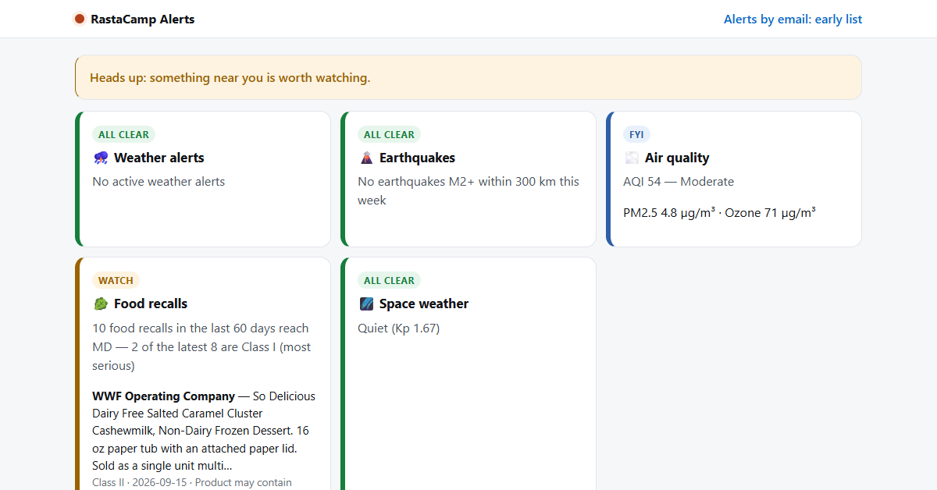937x490 pixels.
Task: Click the WATCH badge on Food recalls card
Action: click(x=116, y=280)
